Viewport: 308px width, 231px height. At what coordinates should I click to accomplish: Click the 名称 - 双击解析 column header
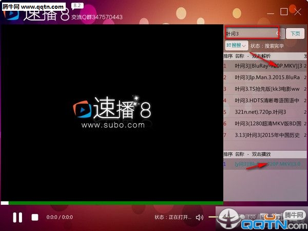point(253,56)
